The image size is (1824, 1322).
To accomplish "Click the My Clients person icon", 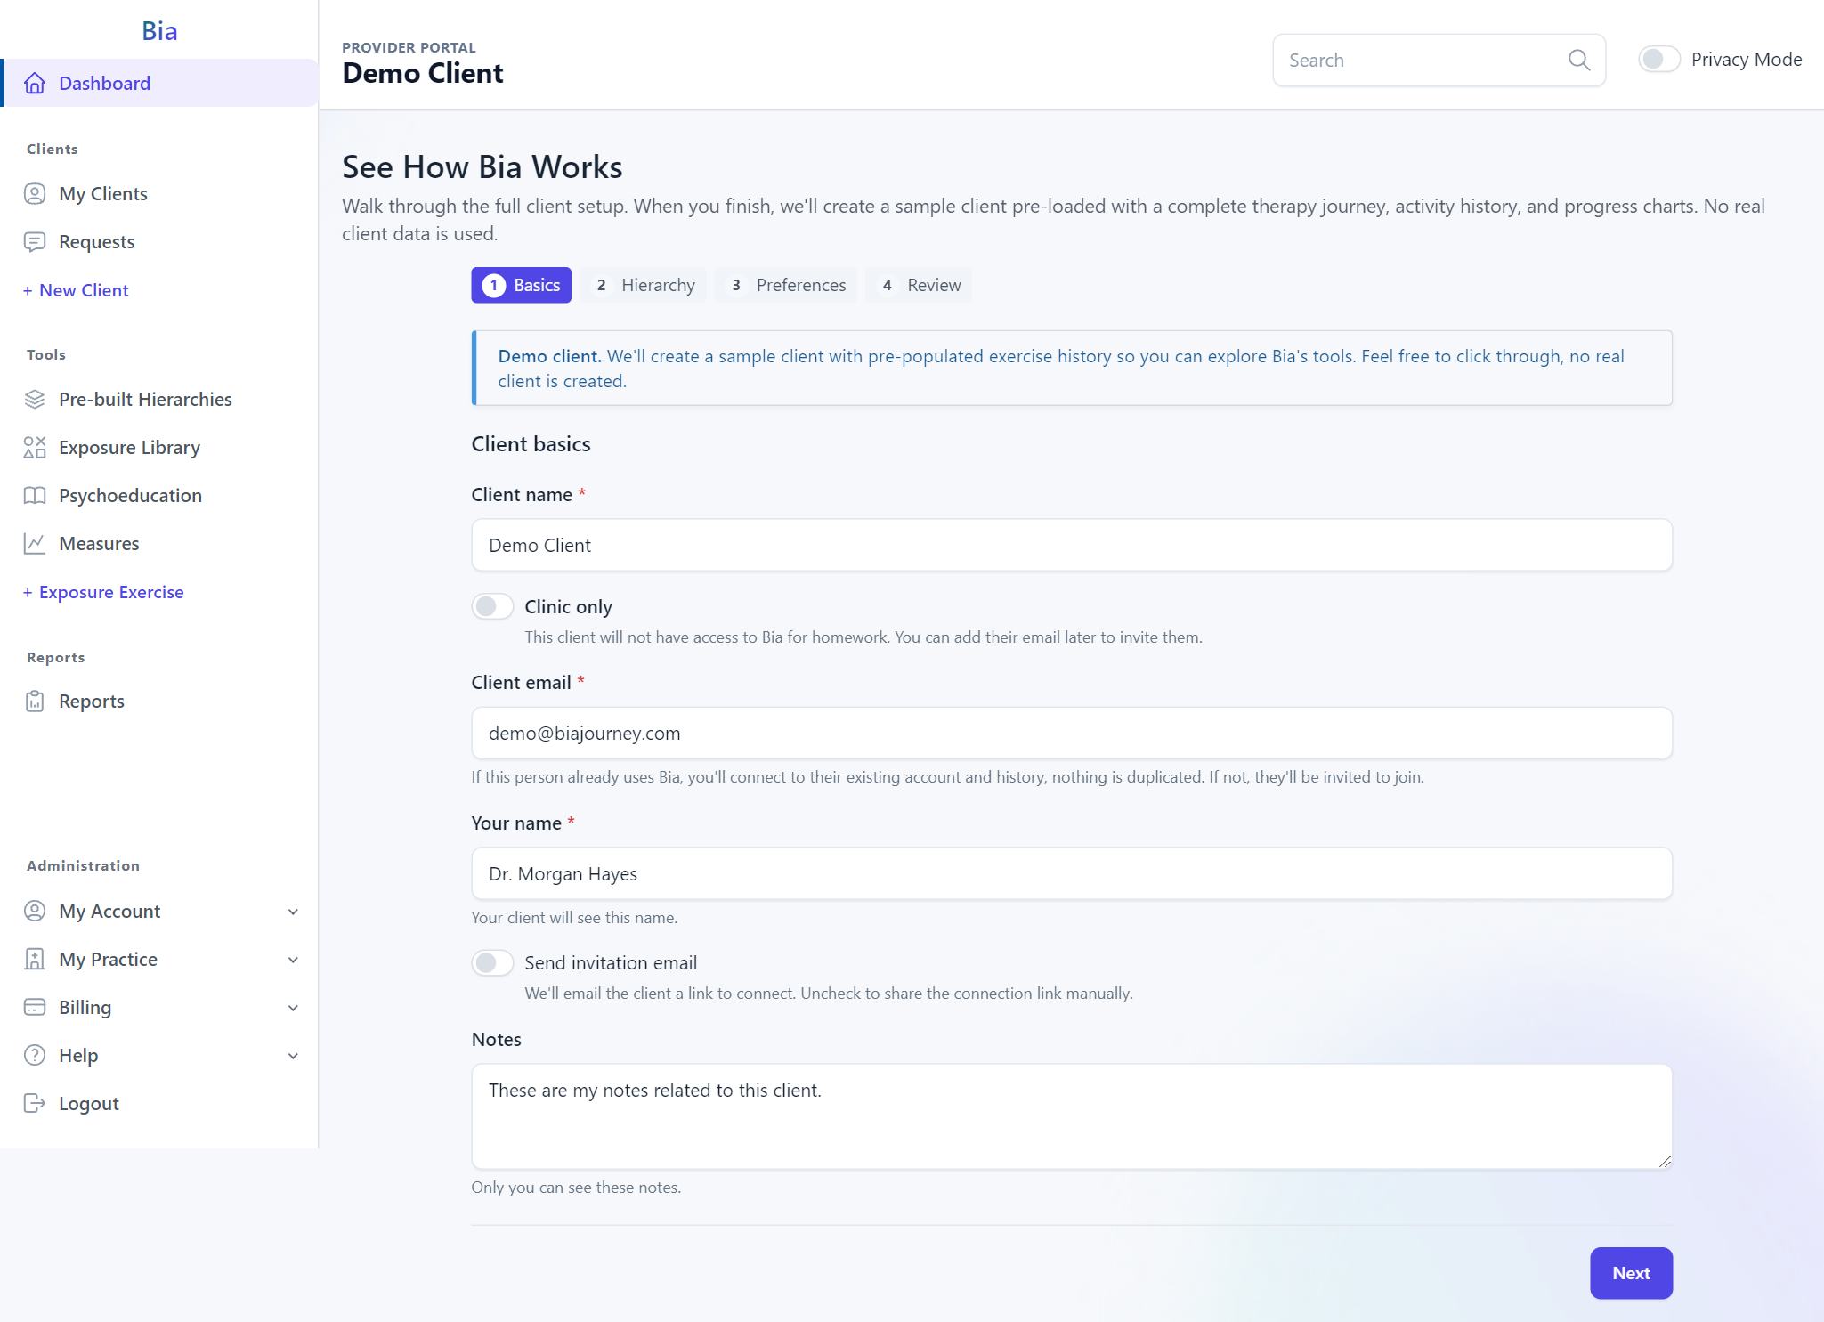I will 35,193.
